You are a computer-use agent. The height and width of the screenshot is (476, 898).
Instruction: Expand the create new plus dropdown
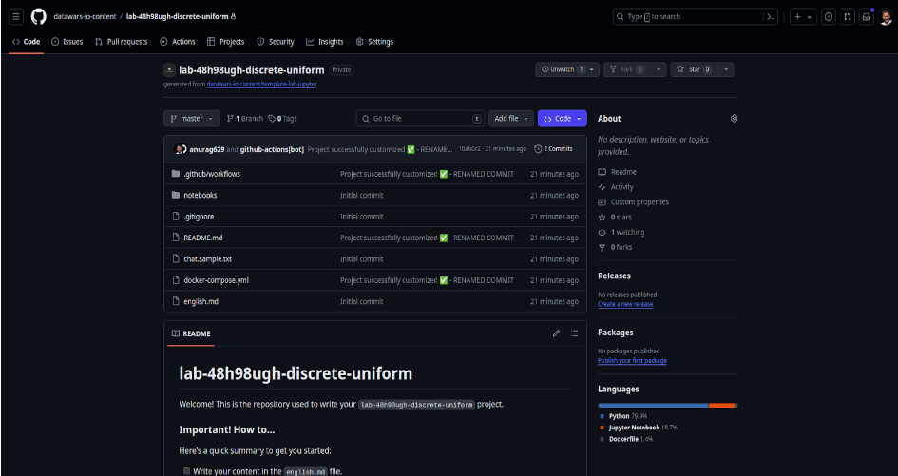803,16
